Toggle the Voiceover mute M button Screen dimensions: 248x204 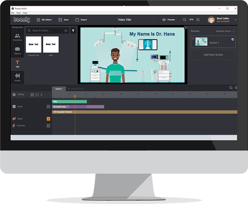(48, 126)
